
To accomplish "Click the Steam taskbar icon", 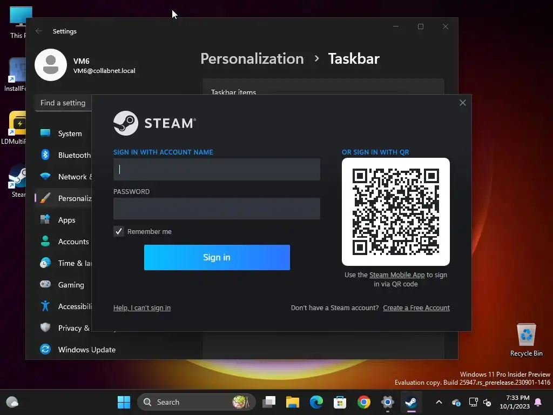I will pyautogui.click(x=411, y=402).
